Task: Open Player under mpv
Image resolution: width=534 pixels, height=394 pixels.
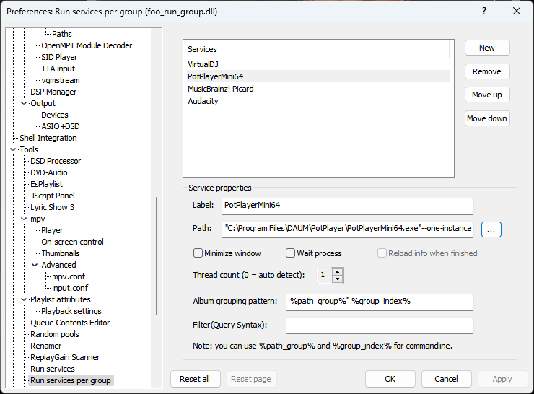Action: (x=52, y=230)
